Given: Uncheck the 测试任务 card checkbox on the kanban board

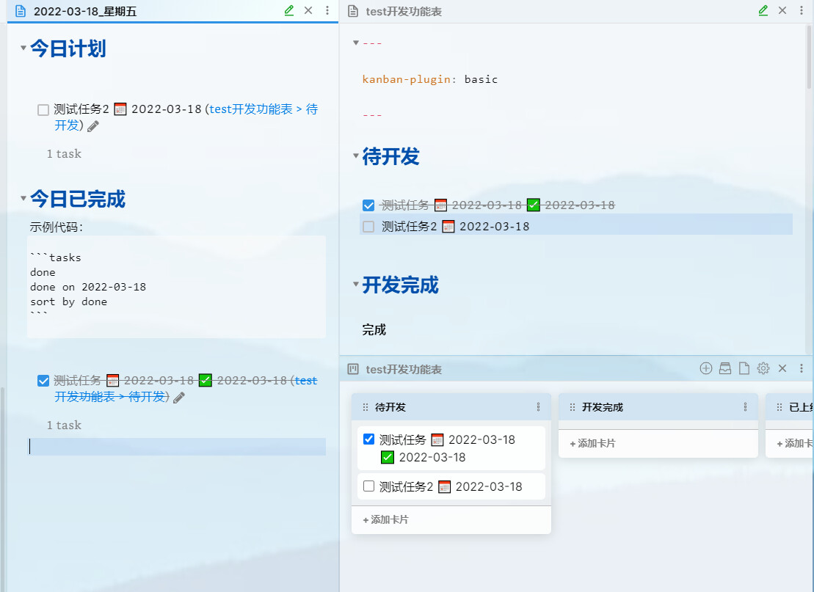Looking at the screenshot, I should 369,439.
